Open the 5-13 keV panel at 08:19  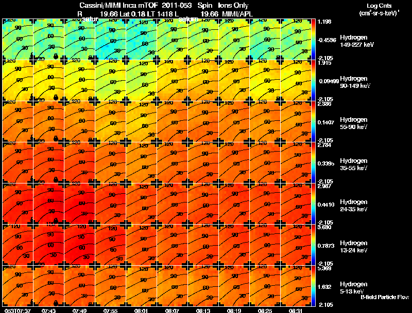pyautogui.click(x=234, y=286)
